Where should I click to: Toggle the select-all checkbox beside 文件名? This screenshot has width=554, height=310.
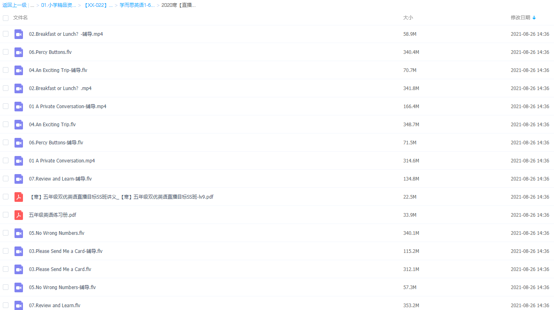tap(6, 18)
